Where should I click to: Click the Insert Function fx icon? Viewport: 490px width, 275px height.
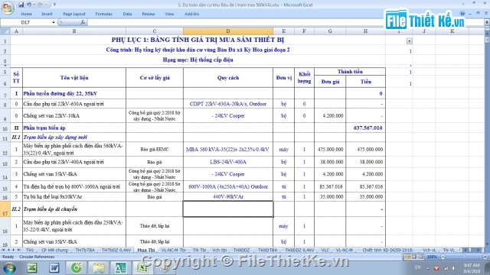(x=83, y=22)
